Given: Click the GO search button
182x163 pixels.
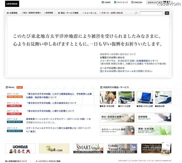Looking at the screenshot, I should [x=167, y=13].
